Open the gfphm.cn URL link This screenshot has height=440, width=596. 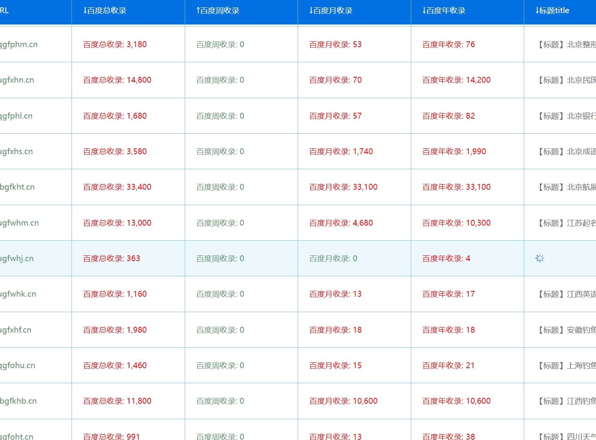click(19, 45)
